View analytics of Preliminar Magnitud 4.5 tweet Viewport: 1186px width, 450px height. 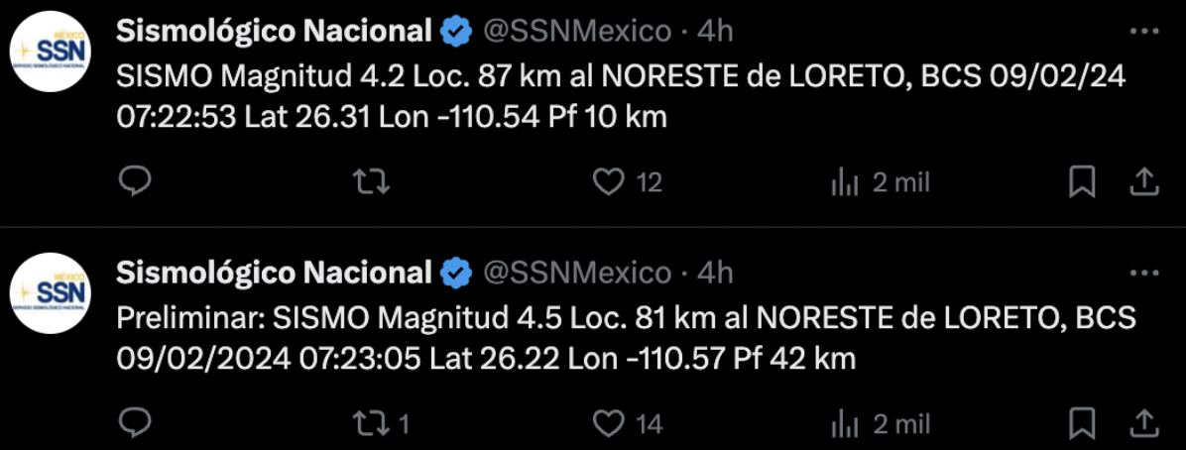pos(844,423)
